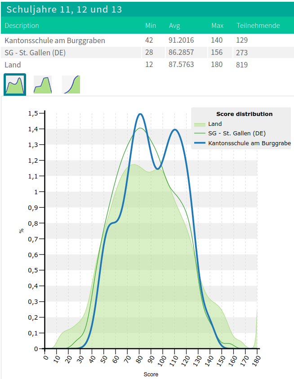Select the smoothed density chart icon
This screenshot has width=294, height=379.
pos(15,85)
